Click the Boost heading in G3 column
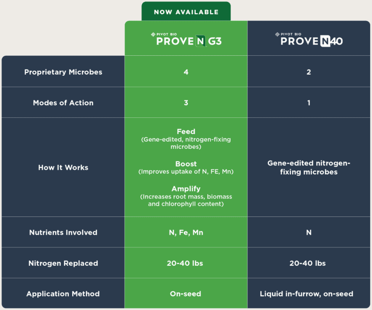 tap(186, 164)
